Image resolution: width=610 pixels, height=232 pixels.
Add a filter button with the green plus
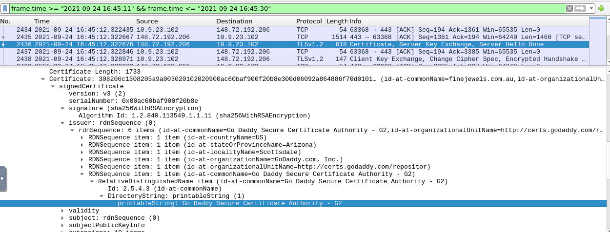[601, 8]
